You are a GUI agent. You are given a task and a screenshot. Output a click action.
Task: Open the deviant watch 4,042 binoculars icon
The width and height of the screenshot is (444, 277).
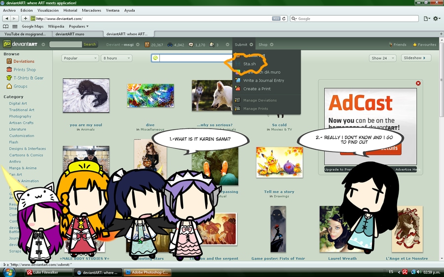(170, 44)
